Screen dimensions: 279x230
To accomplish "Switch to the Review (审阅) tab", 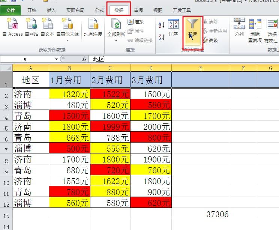I will pyautogui.click(x=138, y=11).
